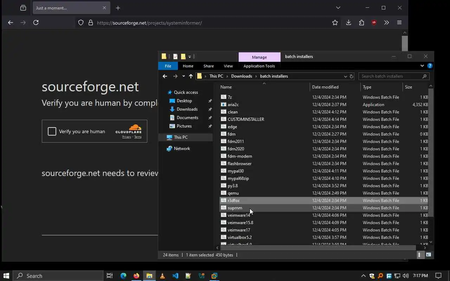Viewport: 450px width, 281px height.
Task: Open the browser hamburger menu
Action: (x=399, y=22)
